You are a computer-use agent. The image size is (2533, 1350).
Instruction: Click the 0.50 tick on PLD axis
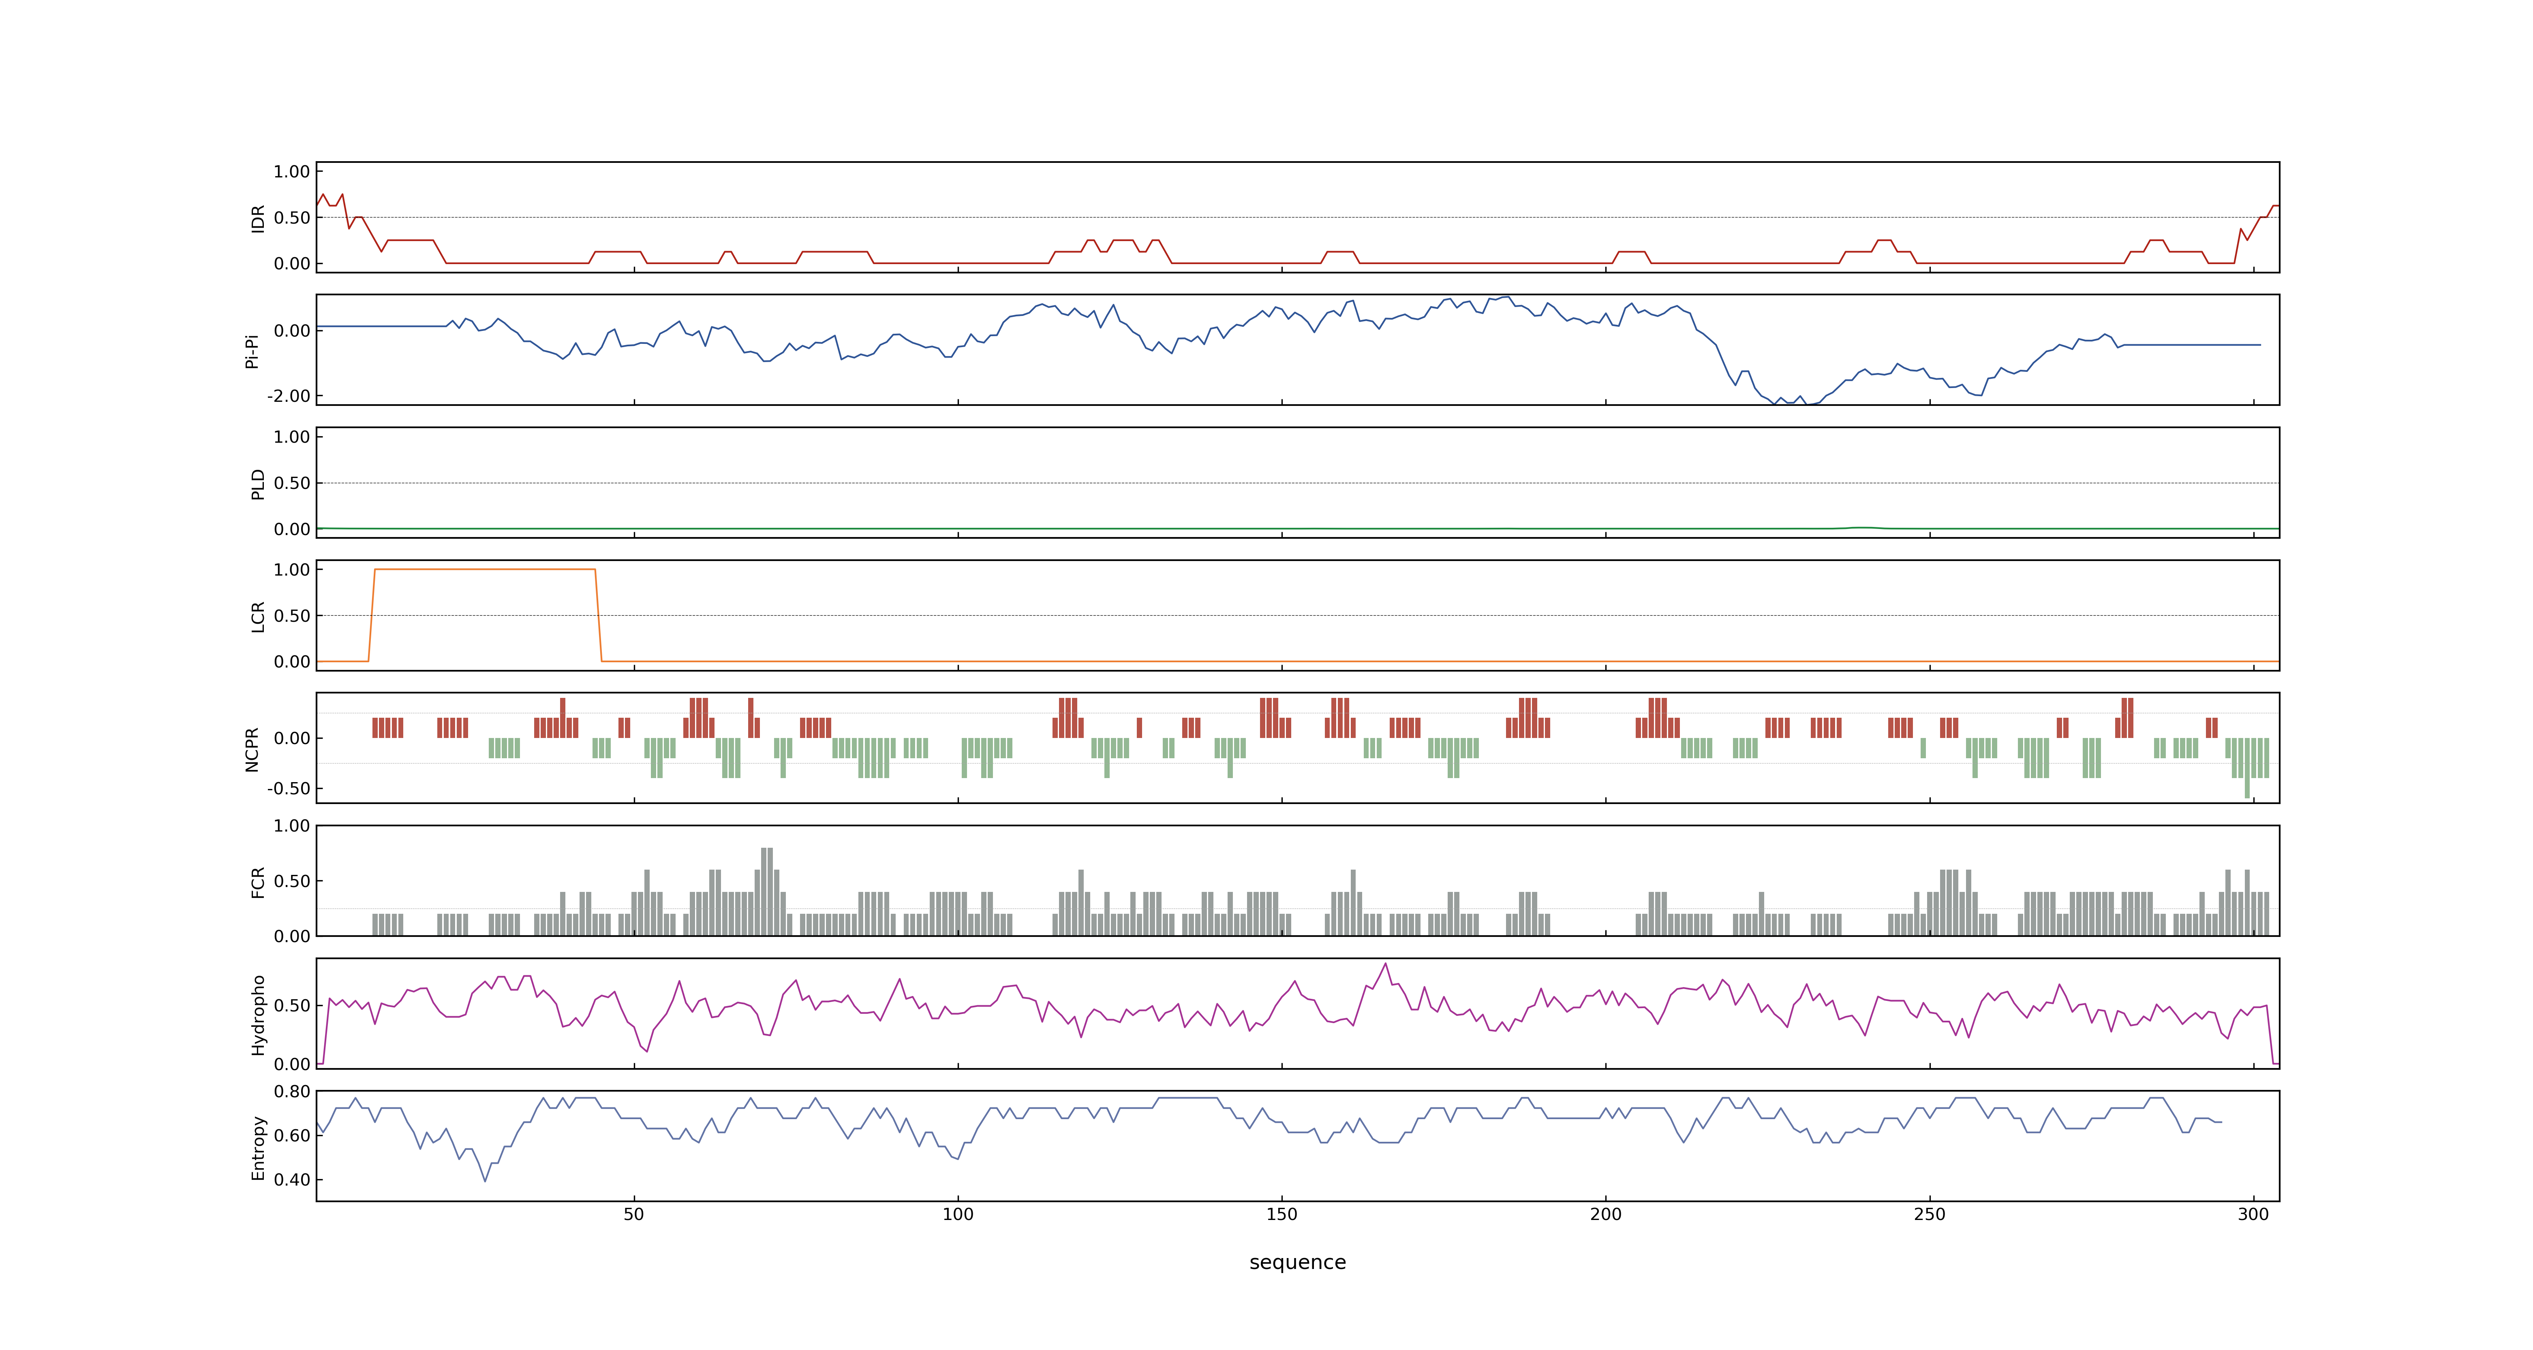click(292, 482)
